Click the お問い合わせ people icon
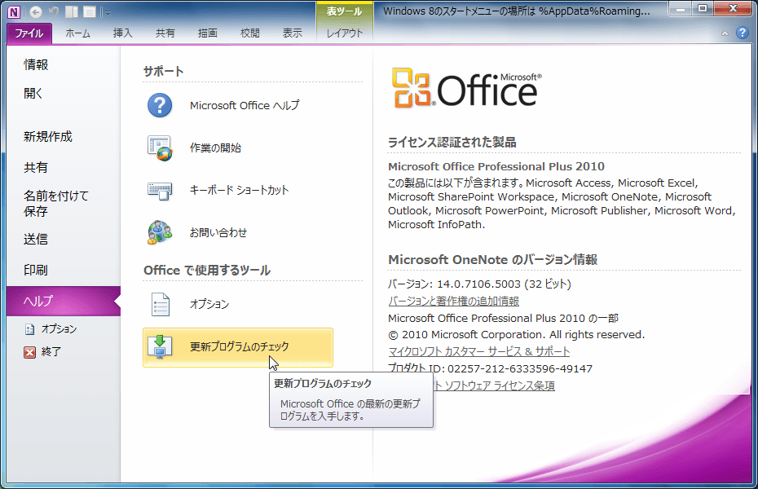The height and width of the screenshot is (489, 758). point(160,232)
